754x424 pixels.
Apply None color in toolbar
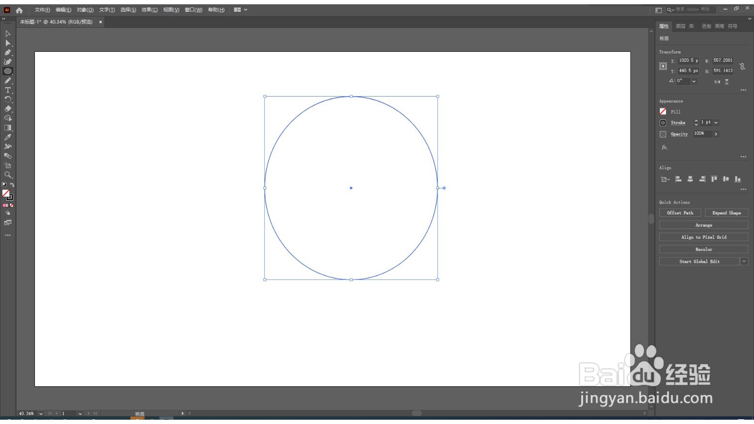(x=11, y=205)
